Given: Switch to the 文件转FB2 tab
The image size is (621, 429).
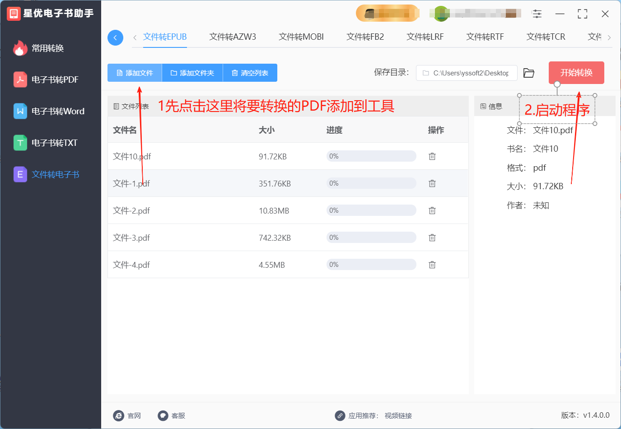Looking at the screenshot, I should point(365,37).
